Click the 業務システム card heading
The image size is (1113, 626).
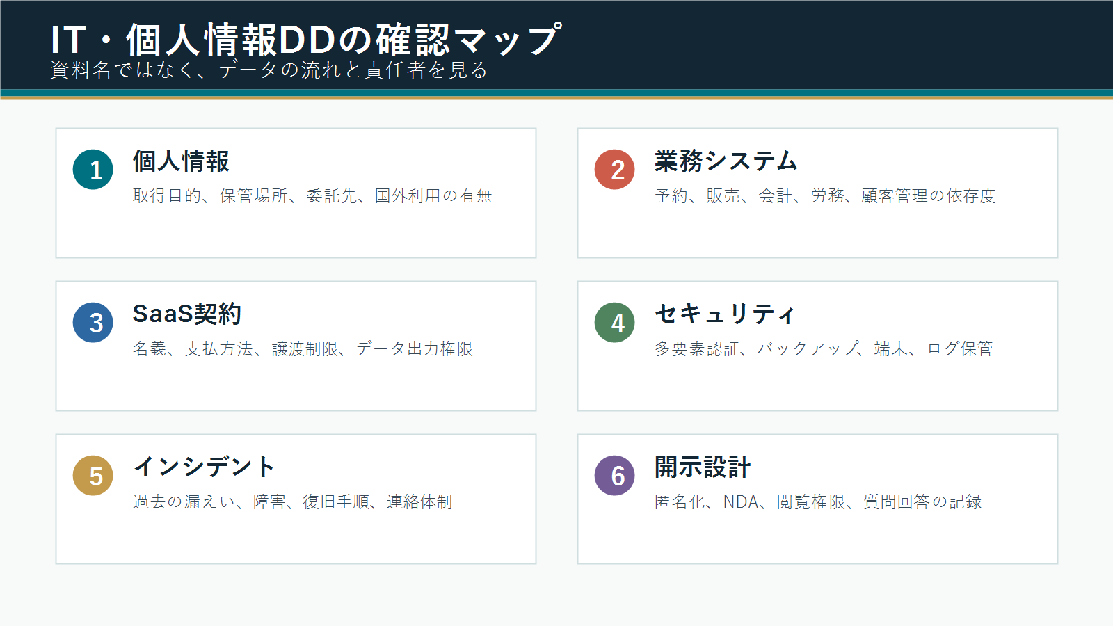[726, 161]
